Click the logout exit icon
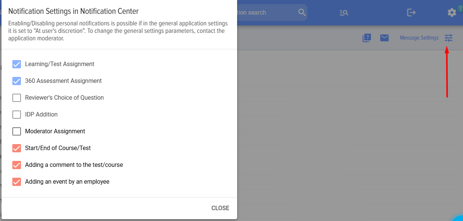This screenshot has height=221, width=463. pyautogui.click(x=411, y=13)
